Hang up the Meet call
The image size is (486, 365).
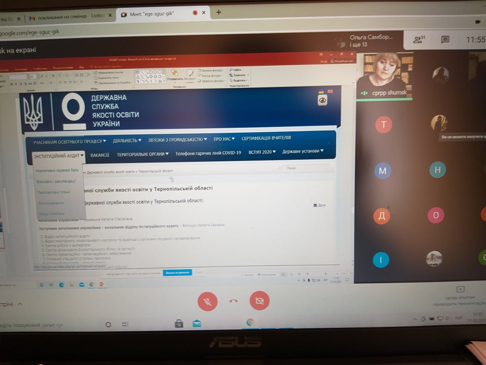click(x=234, y=301)
